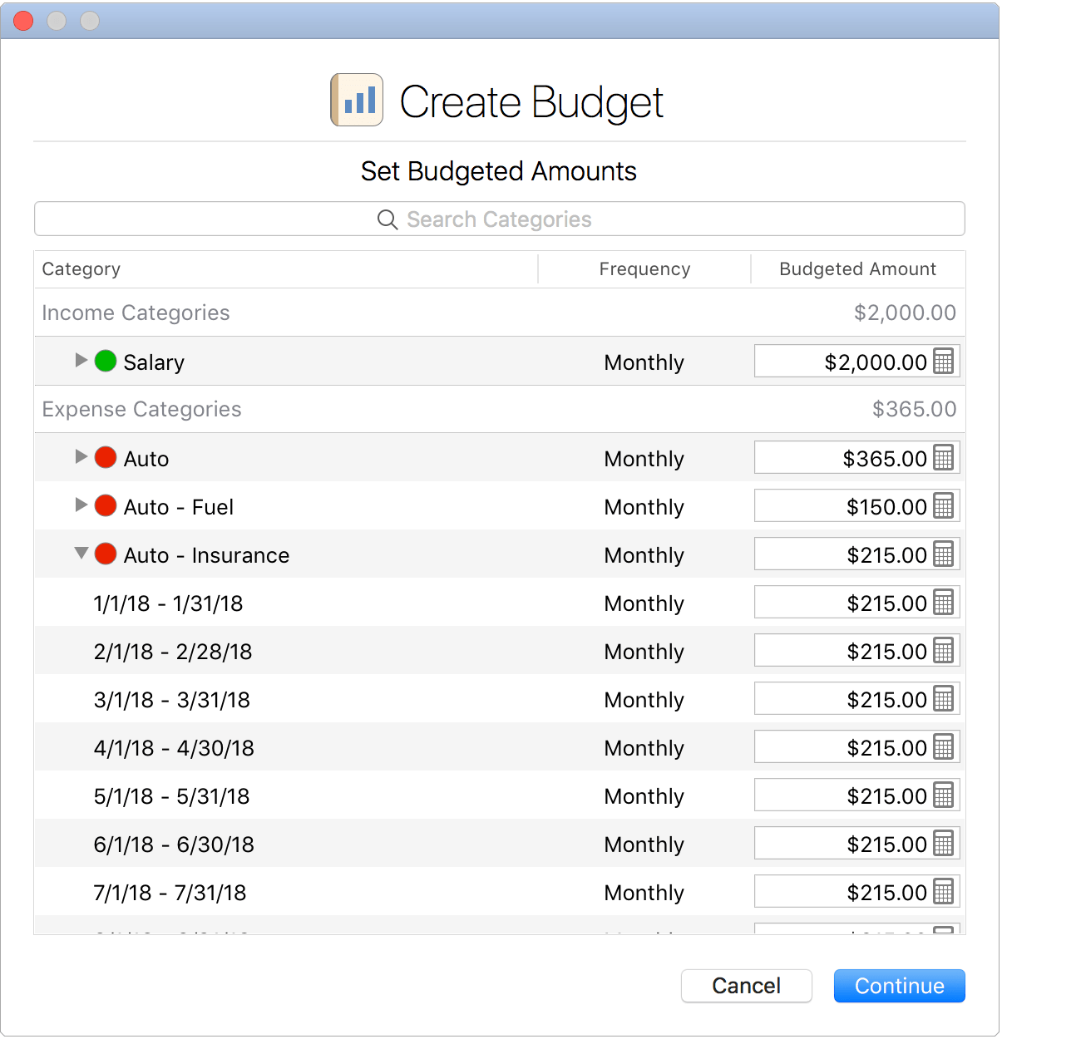The image size is (1081, 1039).
Task: Click the Frequency column header
Action: tap(644, 268)
